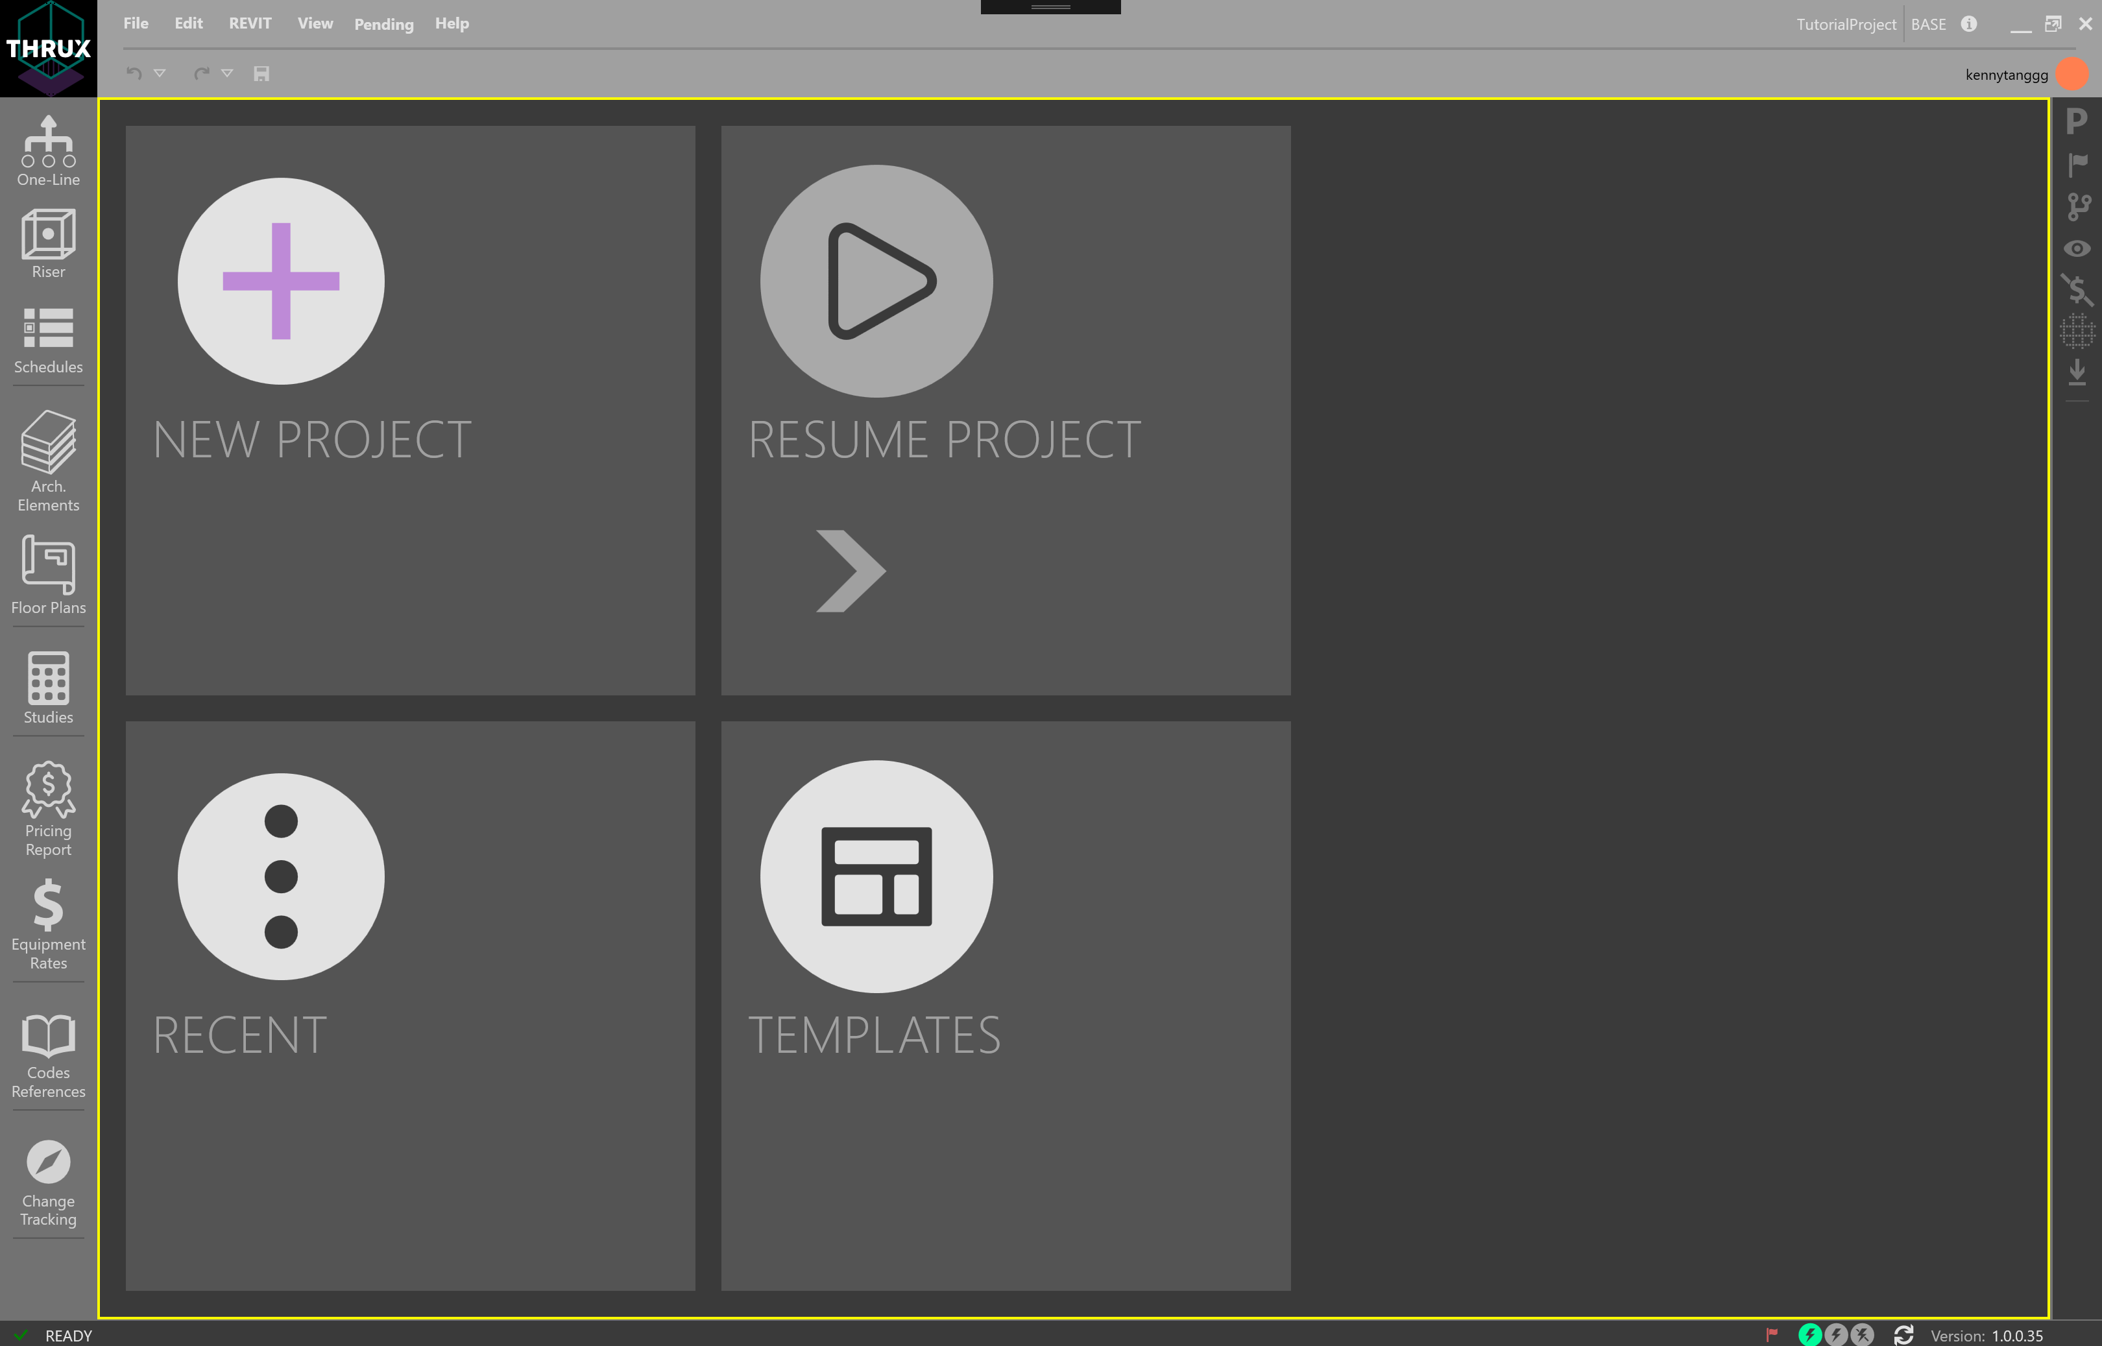Enable the green lightning bolt status
This screenshot has width=2102, height=1346.
[x=1809, y=1334]
